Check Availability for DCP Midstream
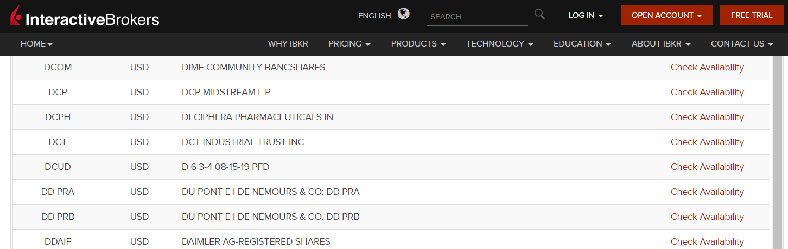 pyautogui.click(x=707, y=93)
